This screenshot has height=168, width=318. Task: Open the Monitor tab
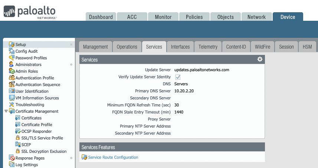click(x=163, y=17)
